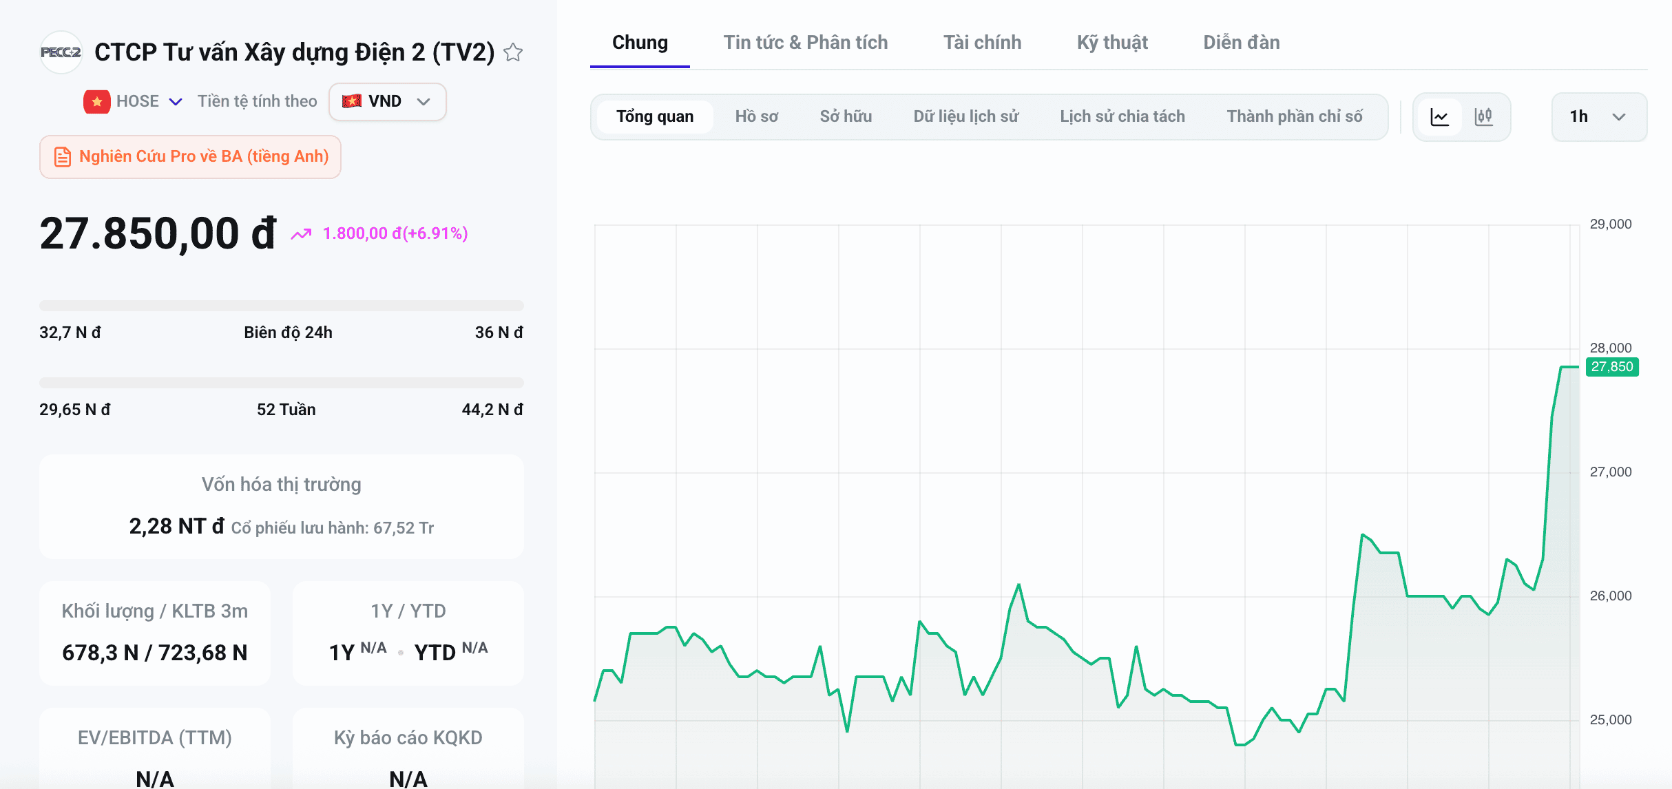Screen dimensions: 1672x789
Task: Click the 27.850,00 đ price value
Action: [x=158, y=233]
